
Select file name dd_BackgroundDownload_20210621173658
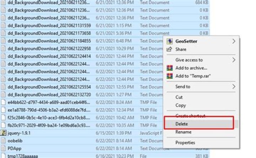(x=49, y=33)
